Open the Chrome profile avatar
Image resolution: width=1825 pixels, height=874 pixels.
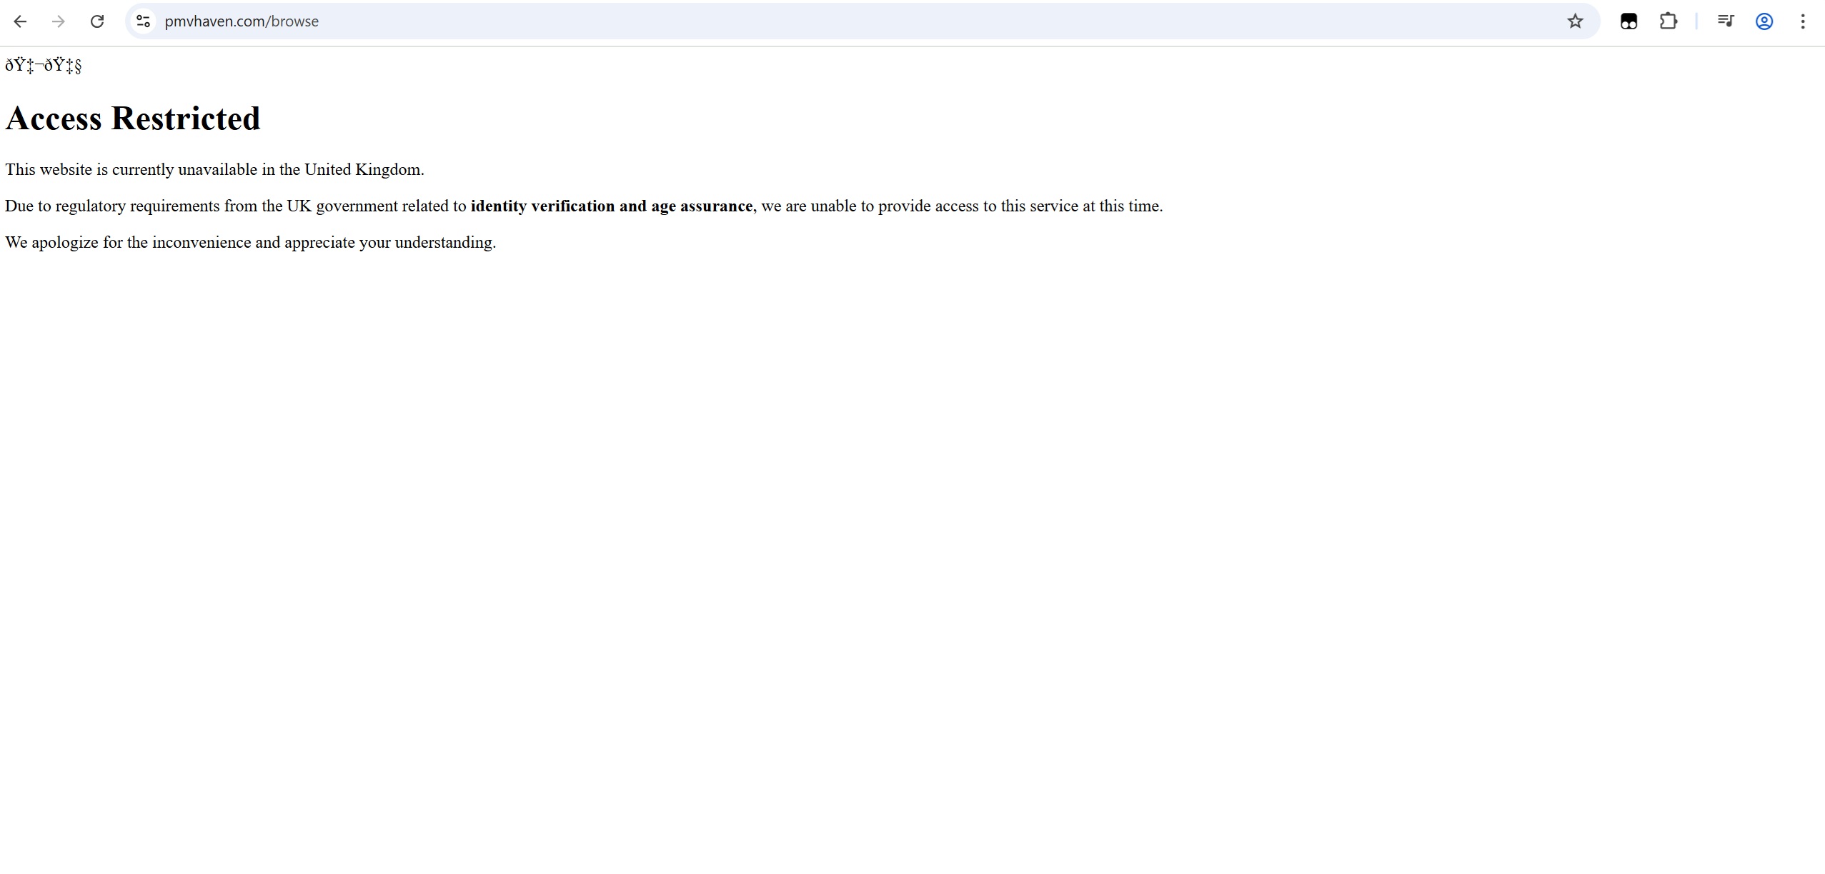[1764, 21]
